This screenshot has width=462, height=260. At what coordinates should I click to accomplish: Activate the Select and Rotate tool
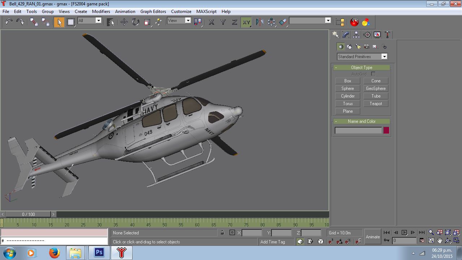click(135, 22)
